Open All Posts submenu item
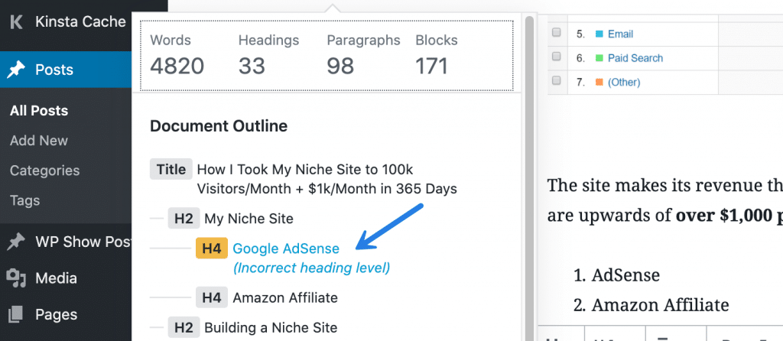Image resolution: width=783 pixels, height=341 pixels. [x=39, y=111]
